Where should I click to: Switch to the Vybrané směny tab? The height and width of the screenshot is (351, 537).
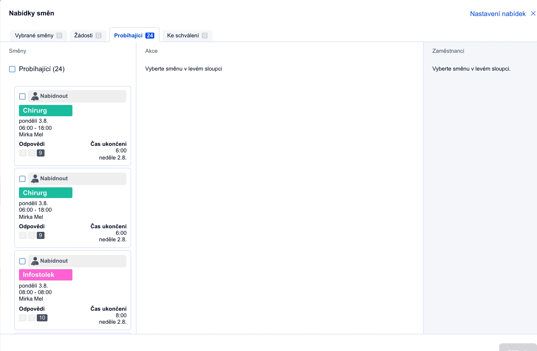[38, 36]
